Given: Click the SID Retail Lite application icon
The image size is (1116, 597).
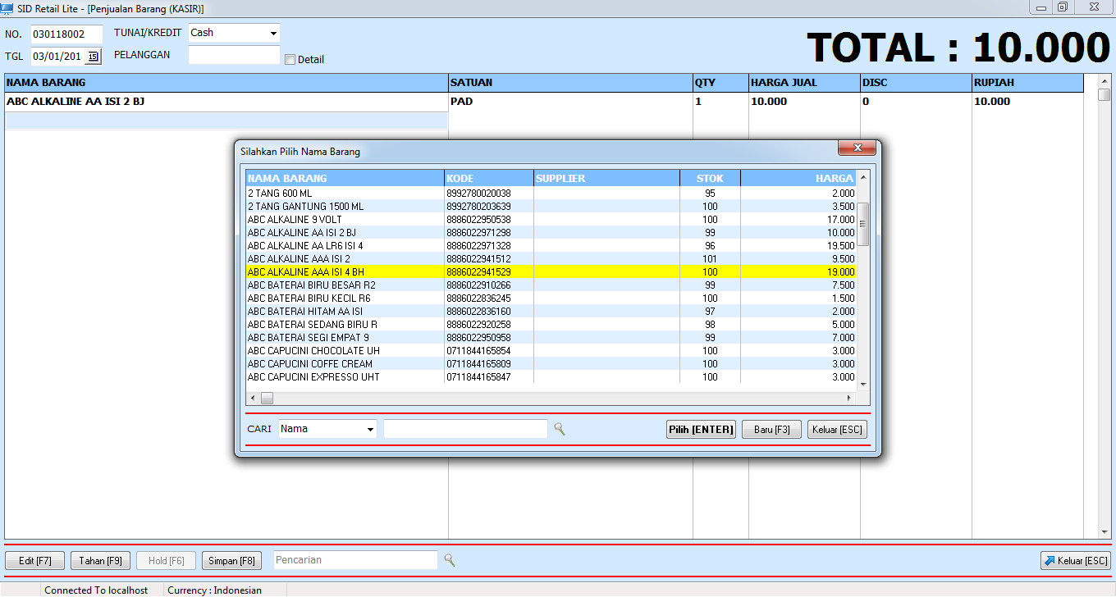Looking at the screenshot, I should tap(8, 7).
